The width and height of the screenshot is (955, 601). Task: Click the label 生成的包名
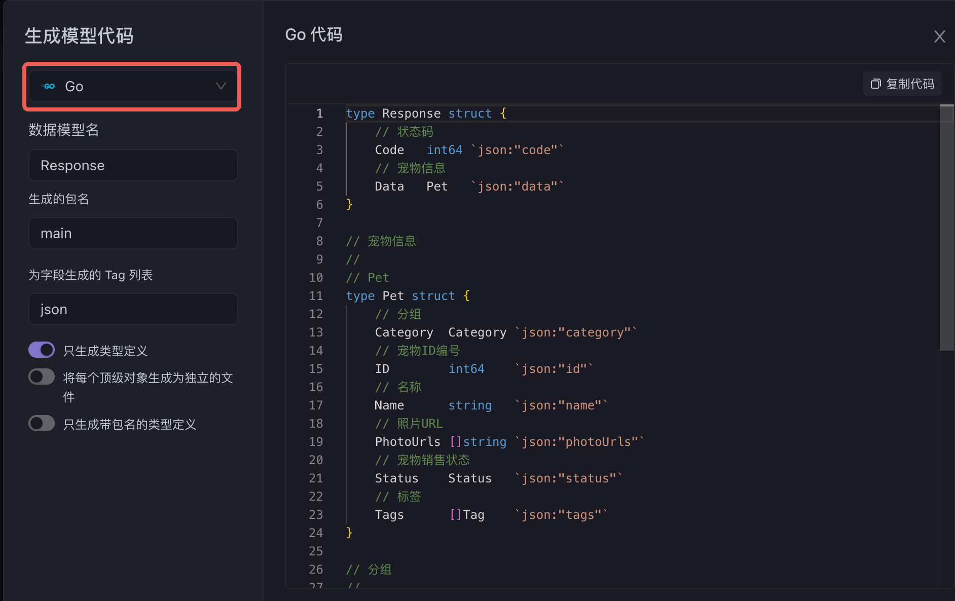[59, 199]
